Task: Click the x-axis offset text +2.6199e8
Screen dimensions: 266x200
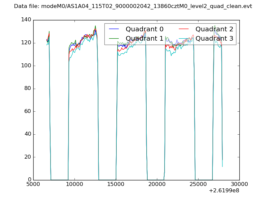Action: (224, 191)
